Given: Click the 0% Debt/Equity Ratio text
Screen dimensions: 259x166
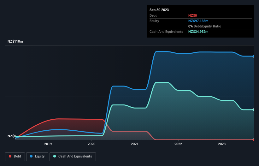Looking at the screenshot, I should point(205,26).
